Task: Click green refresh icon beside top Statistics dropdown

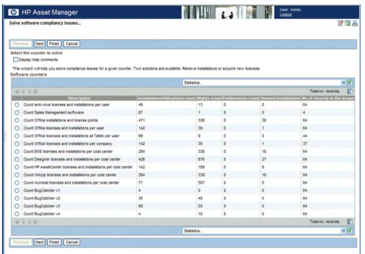Action: (x=350, y=83)
